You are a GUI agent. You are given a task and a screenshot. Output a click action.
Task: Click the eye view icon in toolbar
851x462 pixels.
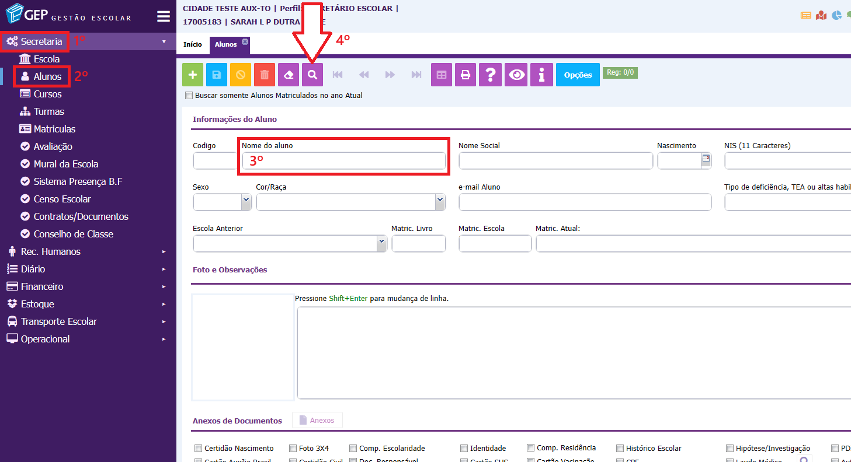click(x=516, y=75)
